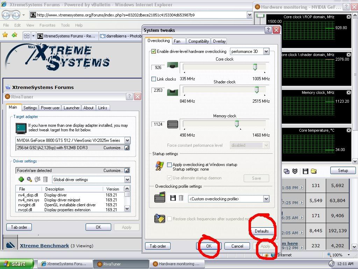Click the Core clock value field showing 926
This screenshot has height=269, width=358.
tap(158, 67)
